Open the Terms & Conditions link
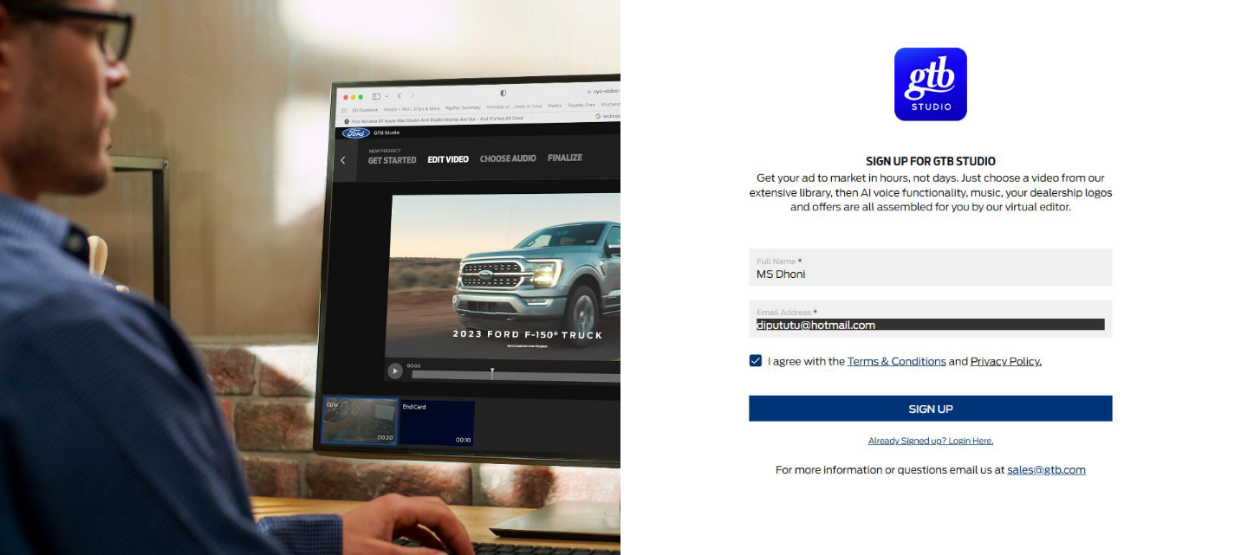 click(x=896, y=361)
